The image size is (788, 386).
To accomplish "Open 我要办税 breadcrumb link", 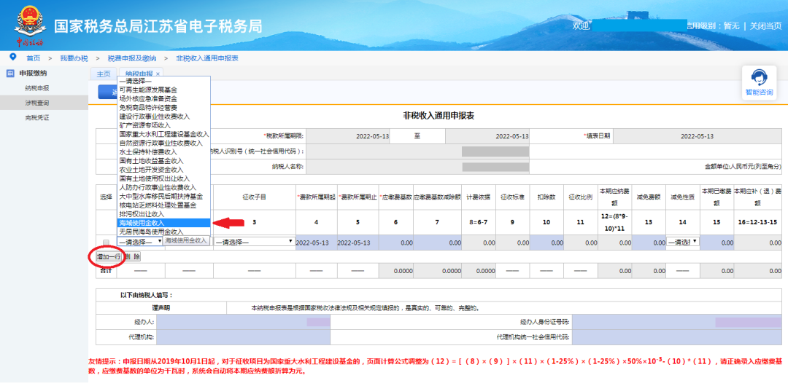I will click(x=74, y=58).
